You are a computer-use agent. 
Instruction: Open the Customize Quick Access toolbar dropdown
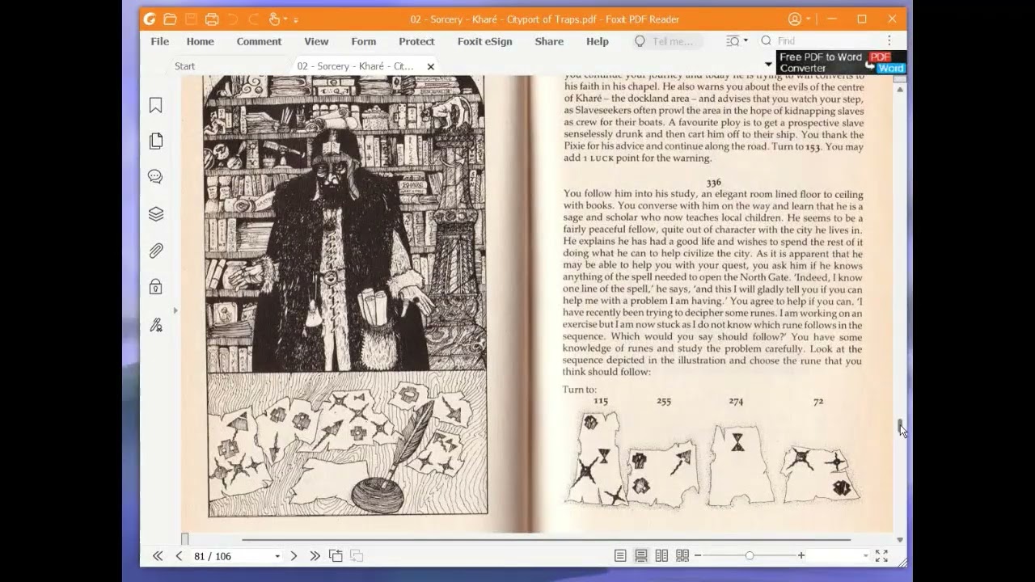[296, 19]
